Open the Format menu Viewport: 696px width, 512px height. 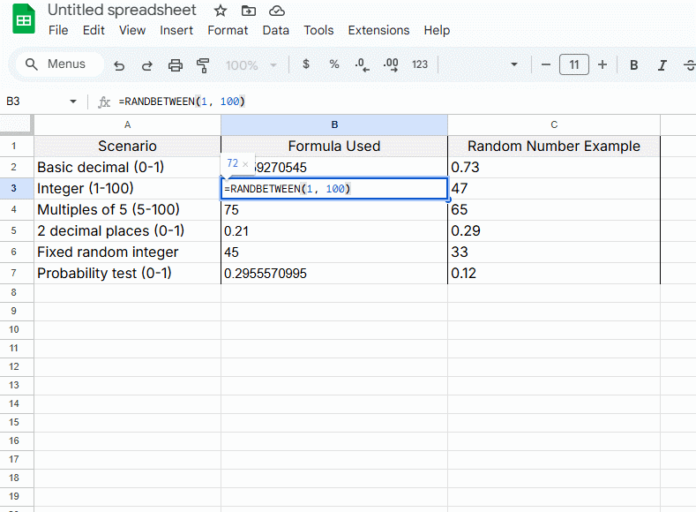pyautogui.click(x=228, y=30)
